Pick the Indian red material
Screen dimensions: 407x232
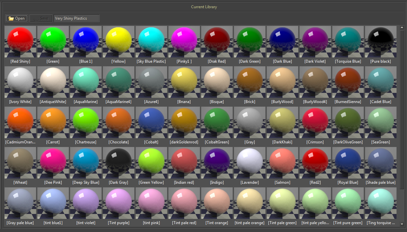[x=184, y=163]
